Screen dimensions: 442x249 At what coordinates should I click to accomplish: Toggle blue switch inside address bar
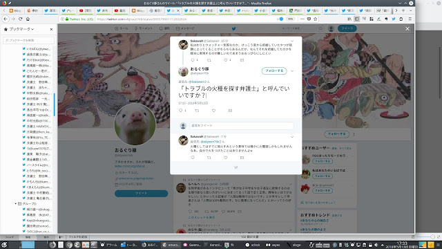tap(280, 19)
